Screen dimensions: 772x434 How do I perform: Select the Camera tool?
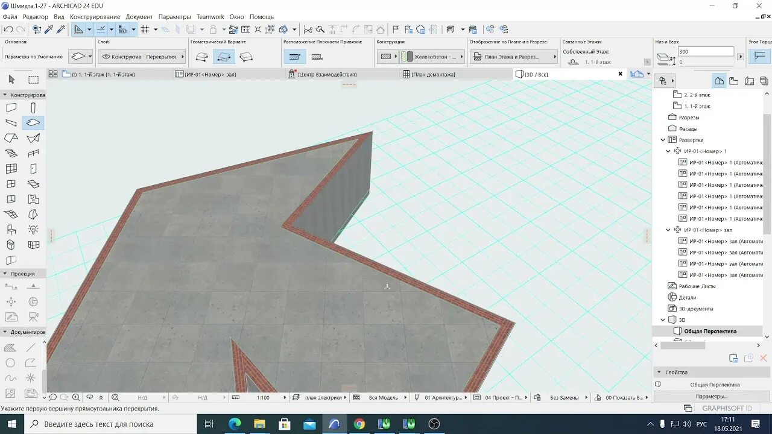point(33,316)
